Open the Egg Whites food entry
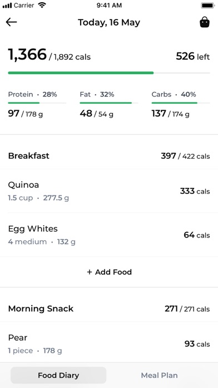 (109, 235)
